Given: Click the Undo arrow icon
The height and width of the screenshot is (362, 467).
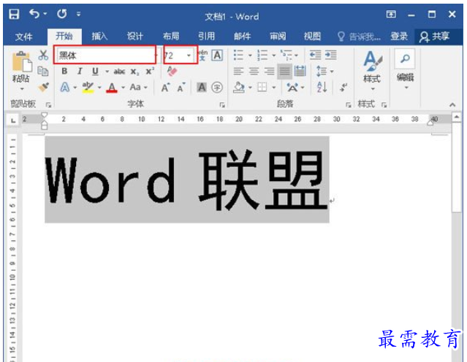Looking at the screenshot, I should tap(35, 14).
